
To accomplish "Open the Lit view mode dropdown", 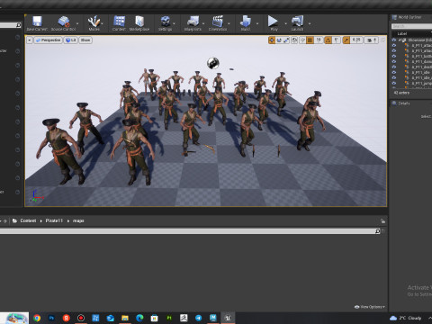I will coord(71,40).
